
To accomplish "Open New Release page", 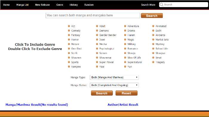I will [x=42, y=5].
